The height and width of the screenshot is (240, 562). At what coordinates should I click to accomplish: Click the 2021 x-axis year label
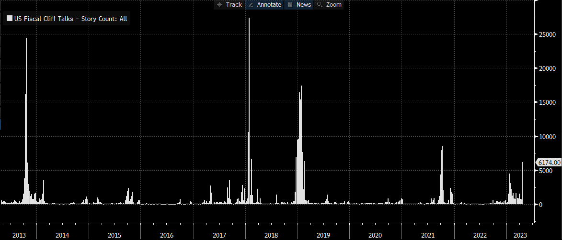tap(427, 235)
